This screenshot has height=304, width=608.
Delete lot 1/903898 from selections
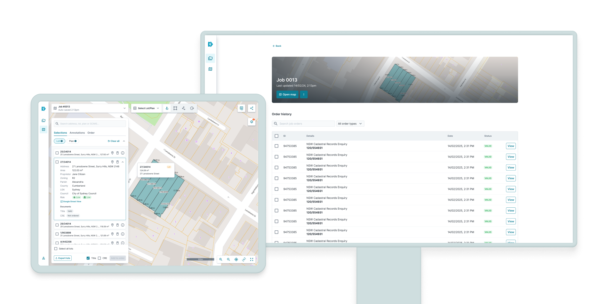[x=117, y=234]
